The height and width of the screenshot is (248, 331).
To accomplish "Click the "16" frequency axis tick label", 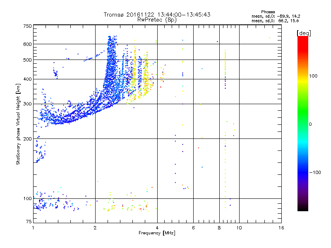I will (x=281, y=228).
